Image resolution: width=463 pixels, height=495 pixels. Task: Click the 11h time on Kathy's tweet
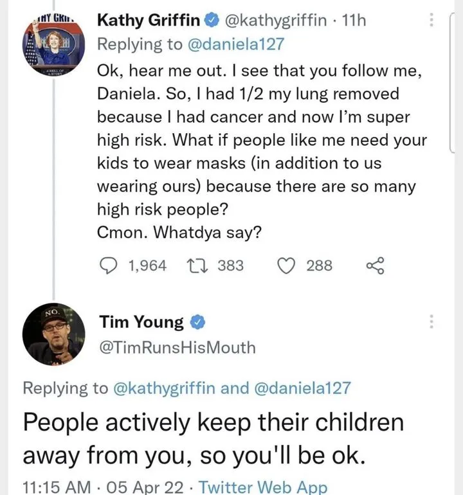355,20
